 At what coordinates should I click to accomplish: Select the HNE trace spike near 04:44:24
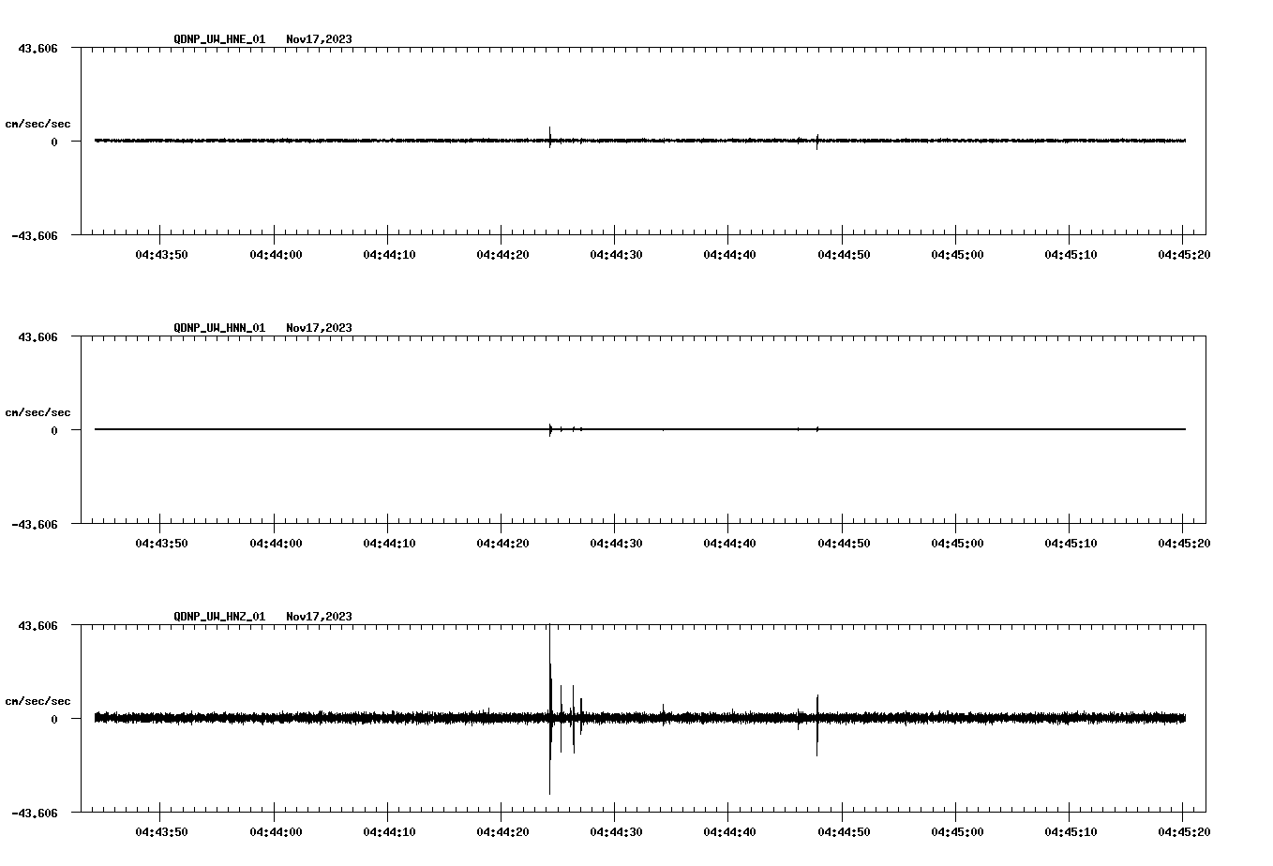click(549, 137)
